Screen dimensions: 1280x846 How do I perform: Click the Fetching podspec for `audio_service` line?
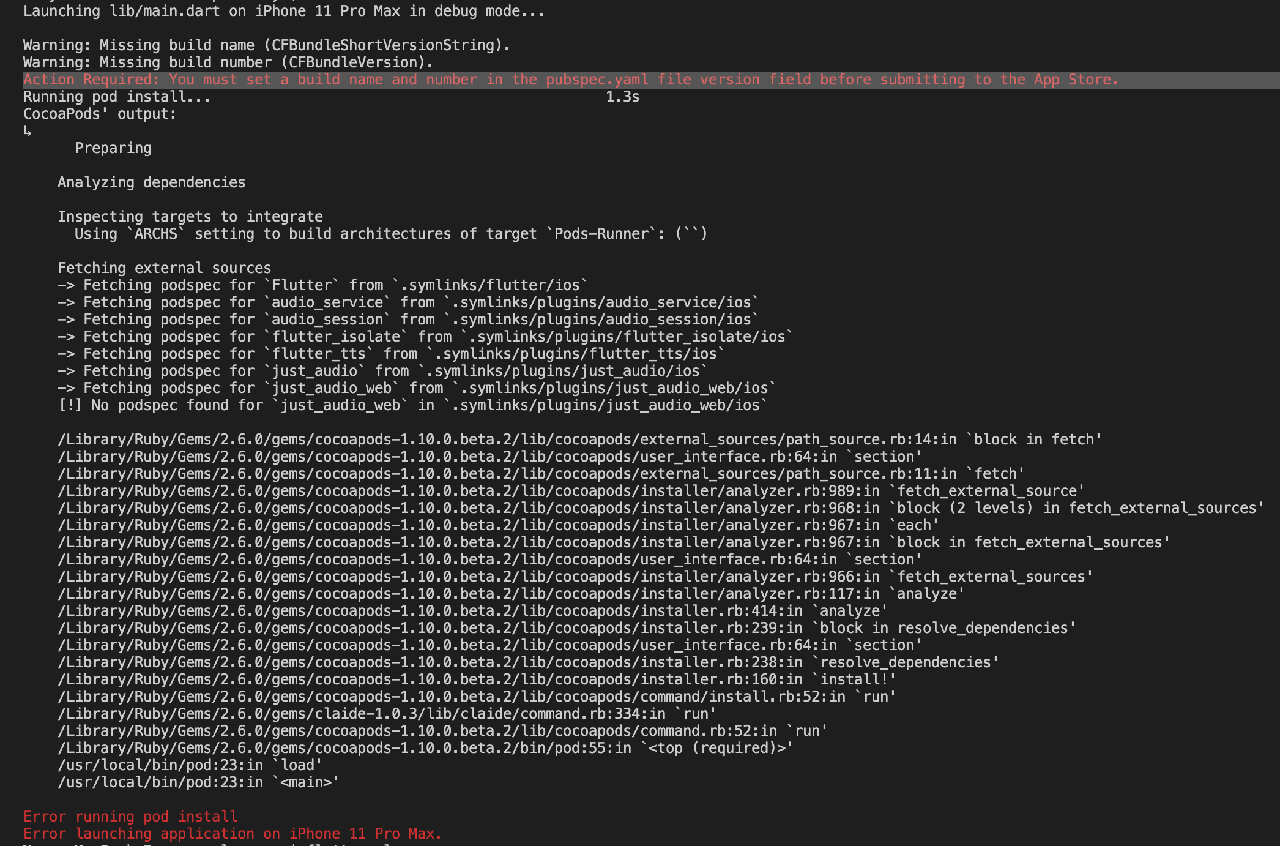(408, 302)
